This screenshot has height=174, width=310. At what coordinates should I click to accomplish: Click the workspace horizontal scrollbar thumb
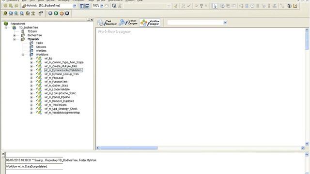tap(129, 148)
